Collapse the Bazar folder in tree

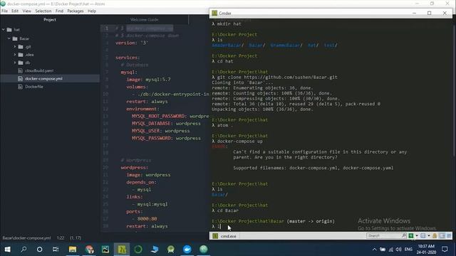tap(9, 38)
